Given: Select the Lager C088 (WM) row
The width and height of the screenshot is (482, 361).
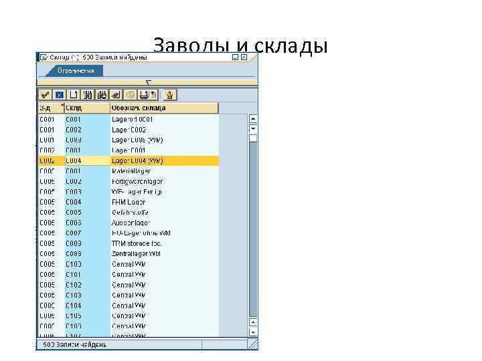Looking at the screenshot, I should coord(128,140).
